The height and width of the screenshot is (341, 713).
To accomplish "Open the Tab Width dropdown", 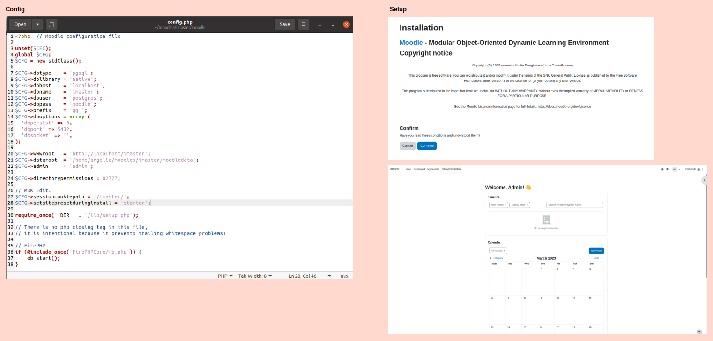I will tap(255, 276).
